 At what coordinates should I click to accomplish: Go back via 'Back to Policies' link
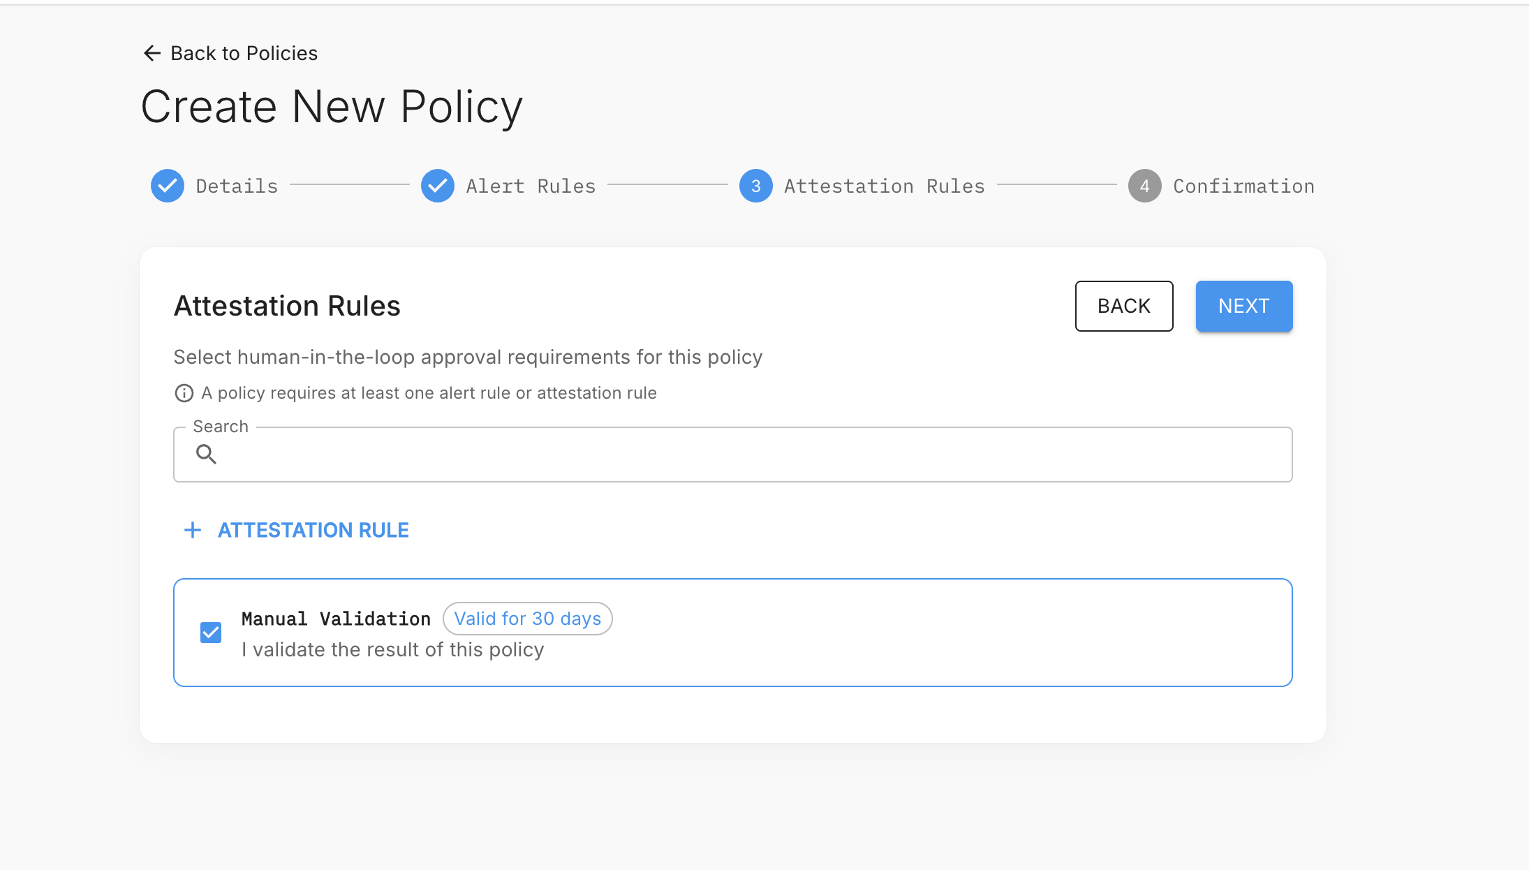tap(230, 53)
